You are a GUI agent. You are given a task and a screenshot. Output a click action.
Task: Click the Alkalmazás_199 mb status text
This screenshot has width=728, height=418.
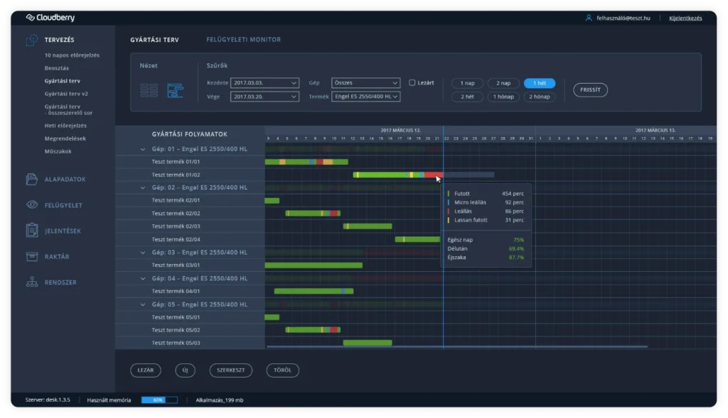tap(220, 400)
